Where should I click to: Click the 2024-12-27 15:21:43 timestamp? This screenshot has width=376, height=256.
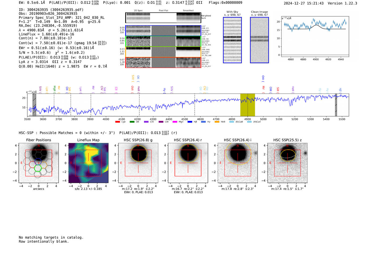304,3
